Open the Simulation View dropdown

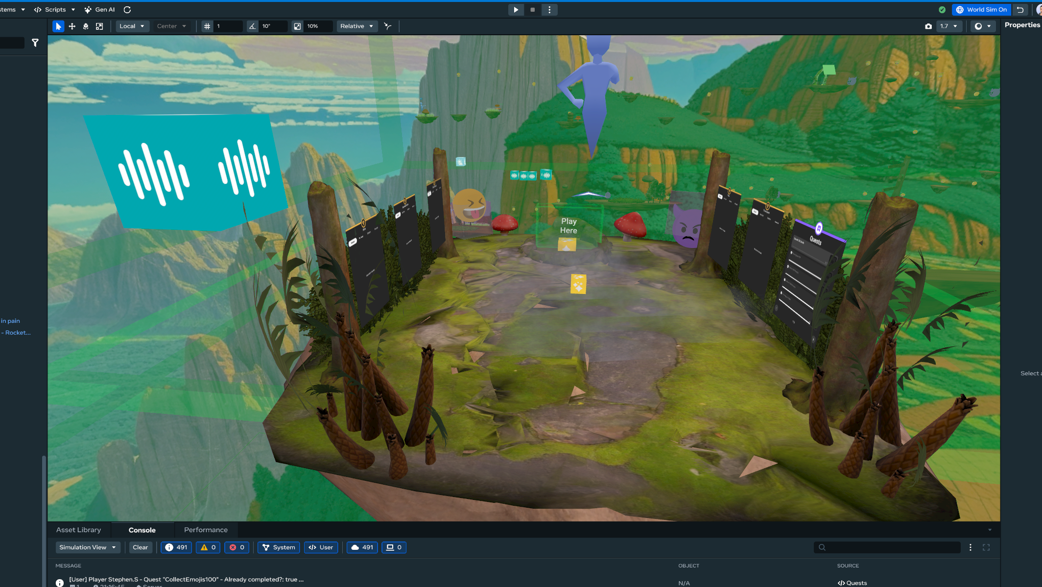(88, 547)
